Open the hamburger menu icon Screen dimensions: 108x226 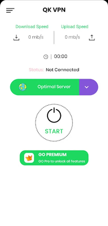point(10,10)
